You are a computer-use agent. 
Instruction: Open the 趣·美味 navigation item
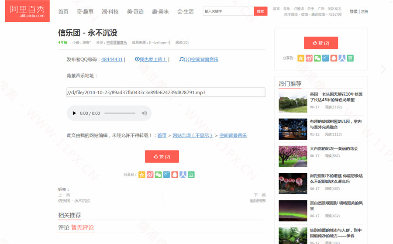[160, 11]
